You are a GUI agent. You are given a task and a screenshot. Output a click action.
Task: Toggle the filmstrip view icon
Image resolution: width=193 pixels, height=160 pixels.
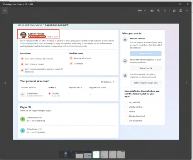[x=152, y=11]
